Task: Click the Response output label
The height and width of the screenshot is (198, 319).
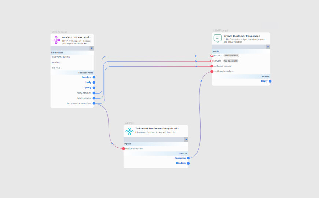Action: tap(180, 158)
